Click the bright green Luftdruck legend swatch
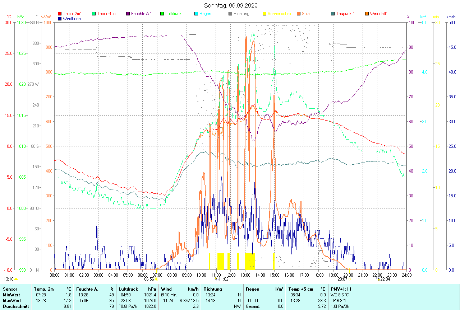This screenshot has width=460, height=310. click(162, 14)
